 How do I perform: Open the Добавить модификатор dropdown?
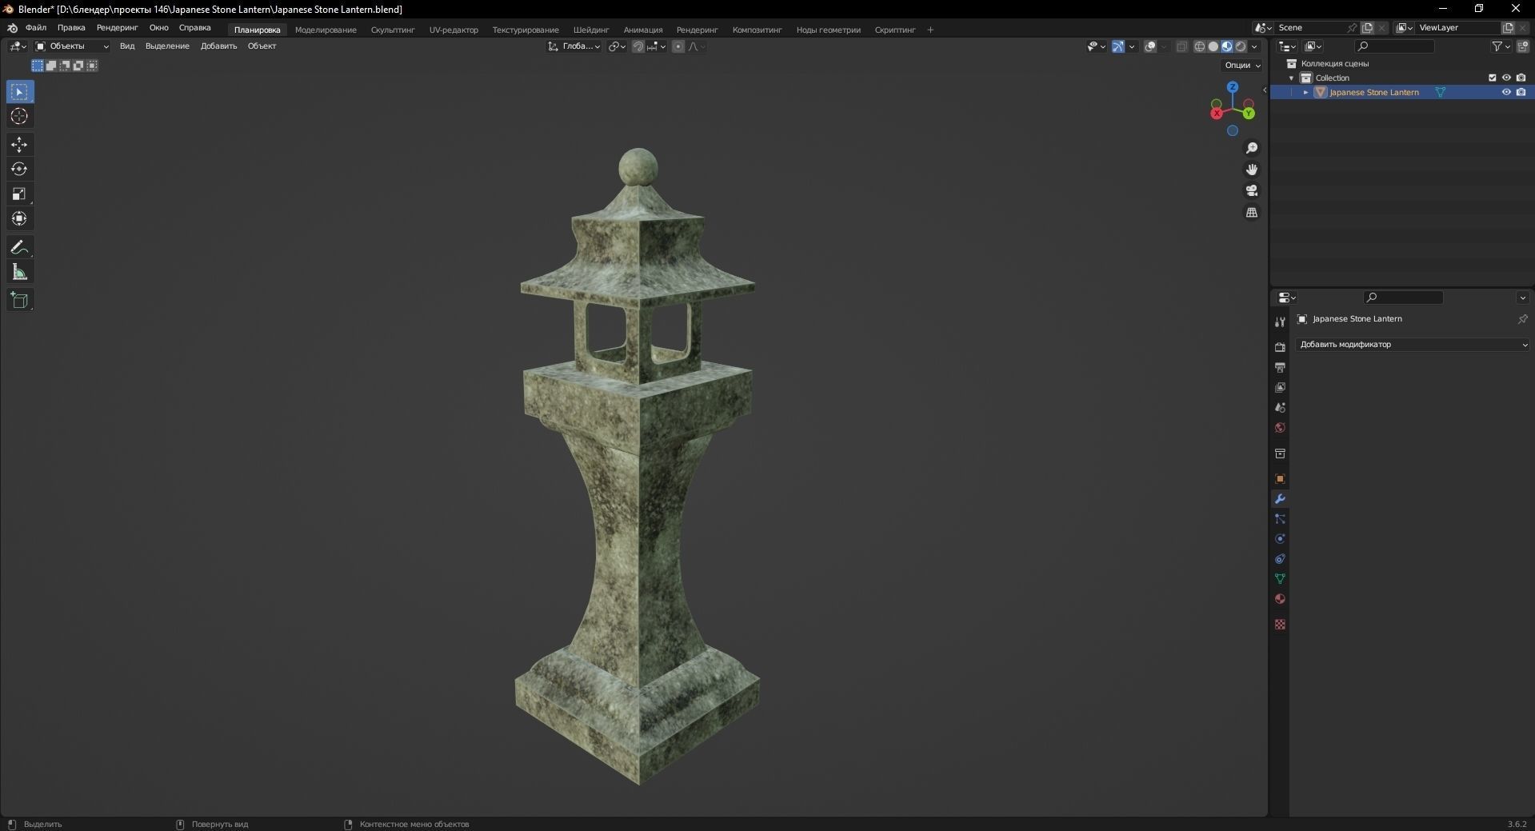click(1413, 345)
